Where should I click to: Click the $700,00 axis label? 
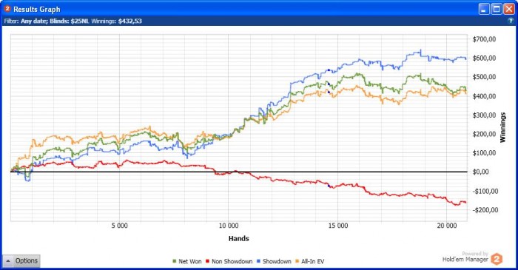(484, 39)
